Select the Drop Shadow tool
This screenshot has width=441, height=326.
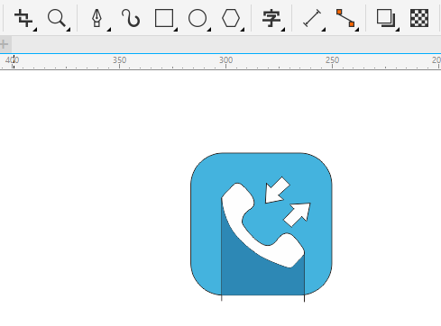point(386,18)
